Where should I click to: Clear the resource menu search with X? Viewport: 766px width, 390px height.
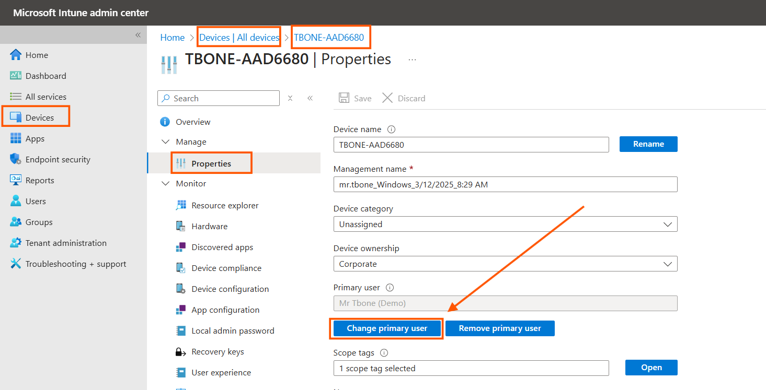click(x=290, y=98)
